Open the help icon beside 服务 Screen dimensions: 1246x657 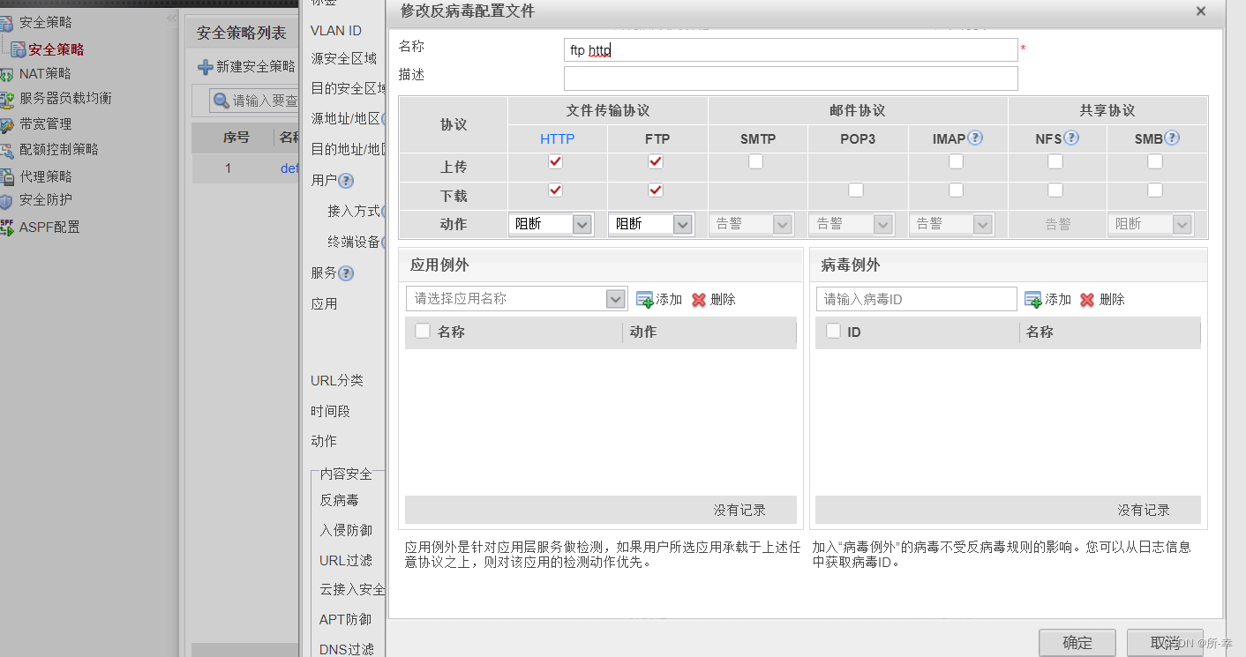tap(346, 273)
